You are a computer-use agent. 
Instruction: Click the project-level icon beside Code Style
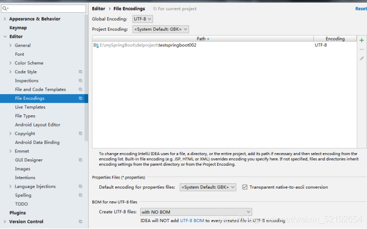point(81,72)
